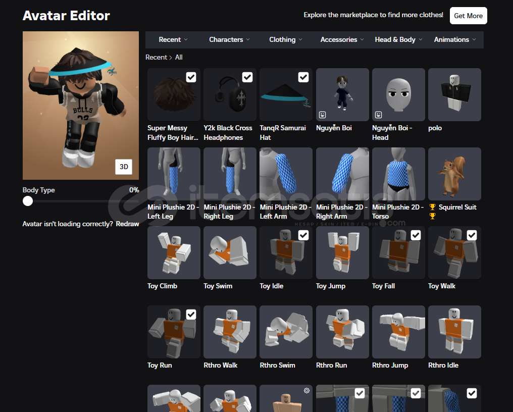The width and height of the screenshot is (513, 412).
Task: Click the Toy Fall item name
Action: point(383,286)
